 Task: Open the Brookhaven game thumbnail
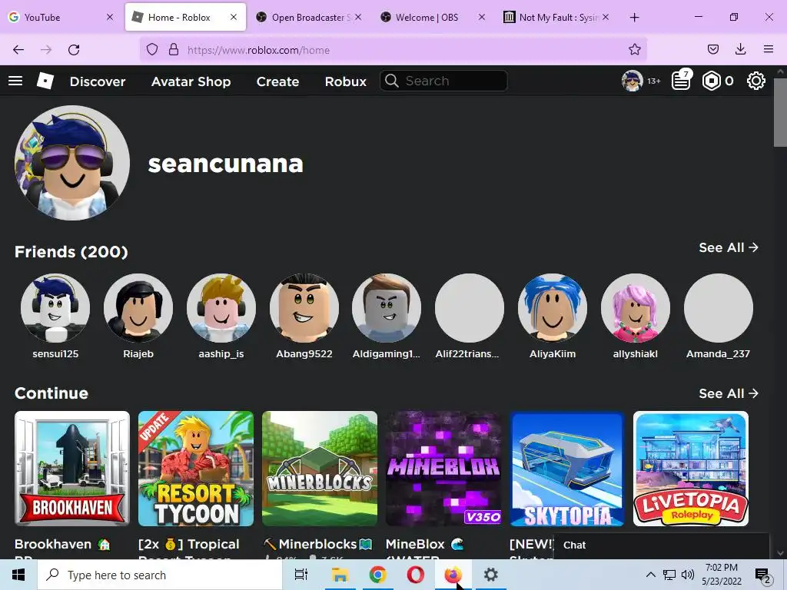point(72,469)
